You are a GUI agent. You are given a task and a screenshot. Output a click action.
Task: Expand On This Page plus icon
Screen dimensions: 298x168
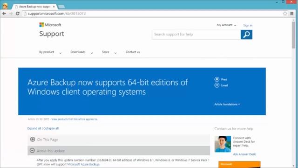33,139
